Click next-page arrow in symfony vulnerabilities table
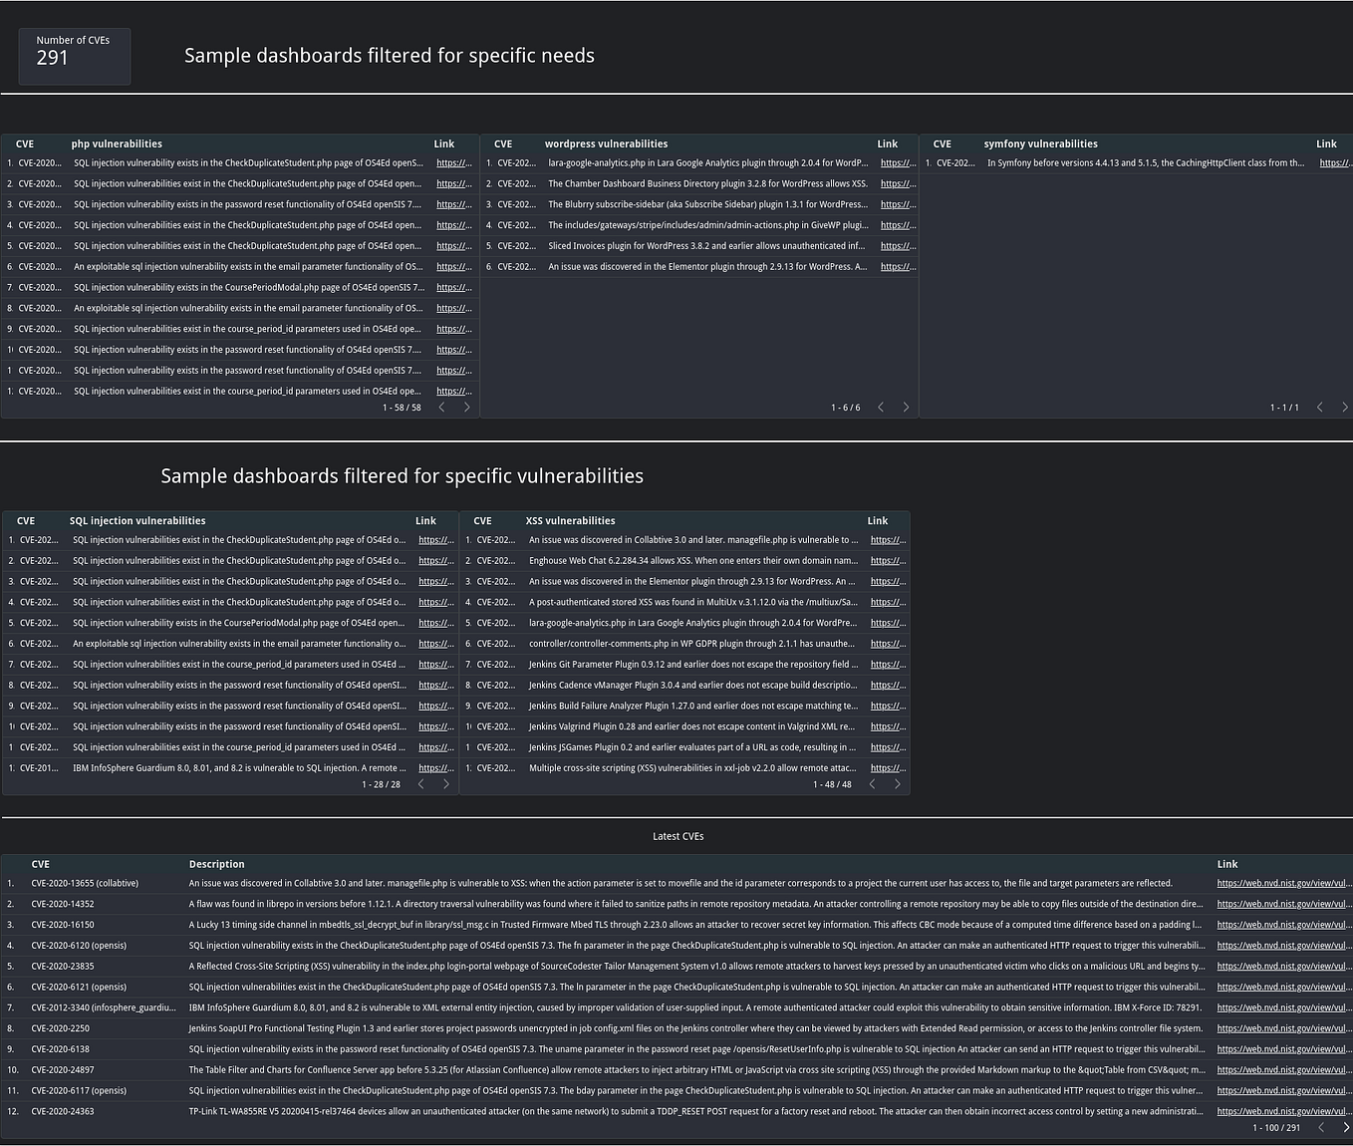This screenshot has height=1146, width=1353. coord(1345,407)
